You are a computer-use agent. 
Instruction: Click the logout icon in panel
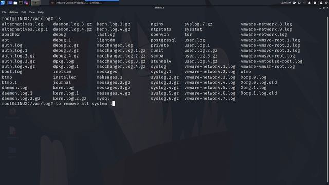327,3
